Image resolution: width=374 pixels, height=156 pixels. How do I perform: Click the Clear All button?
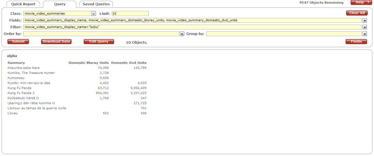pyautogui.click(x=357, y=13)
